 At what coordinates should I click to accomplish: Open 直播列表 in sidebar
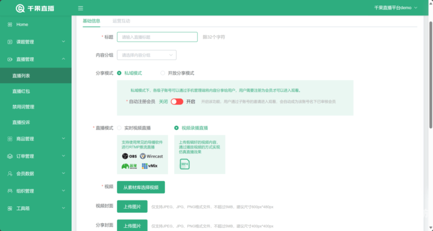point(36,75)
